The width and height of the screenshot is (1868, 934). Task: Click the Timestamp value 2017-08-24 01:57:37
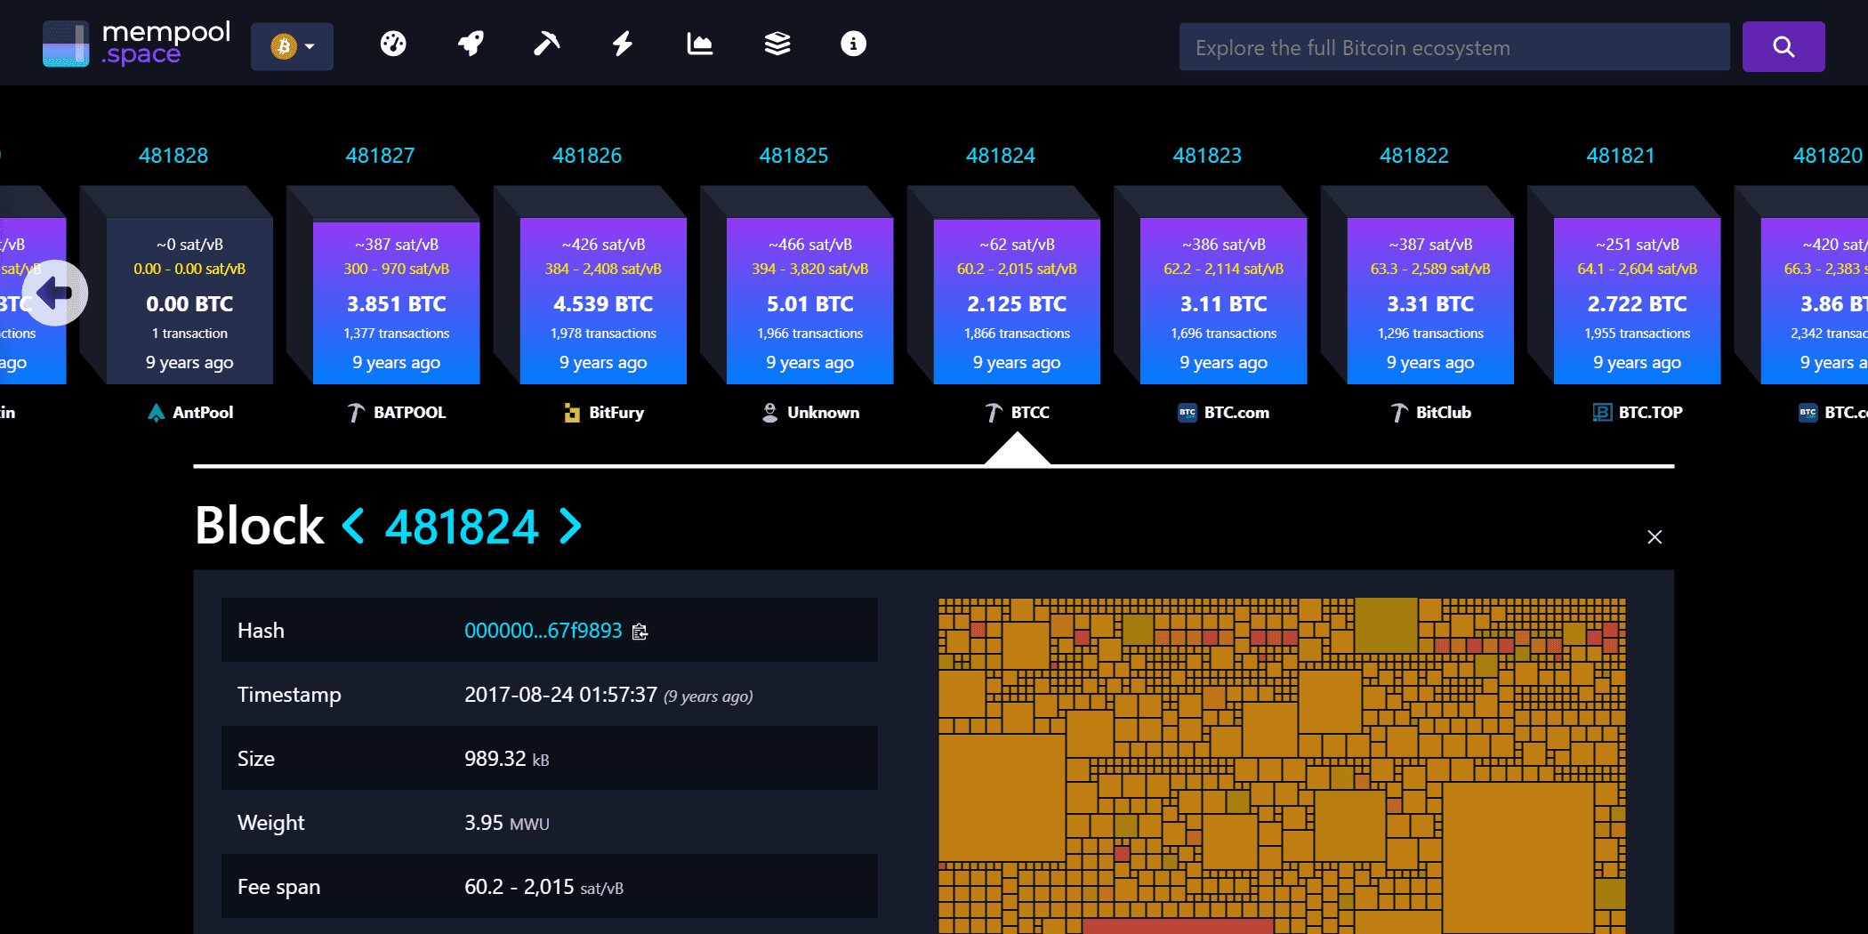click(560, 695)
